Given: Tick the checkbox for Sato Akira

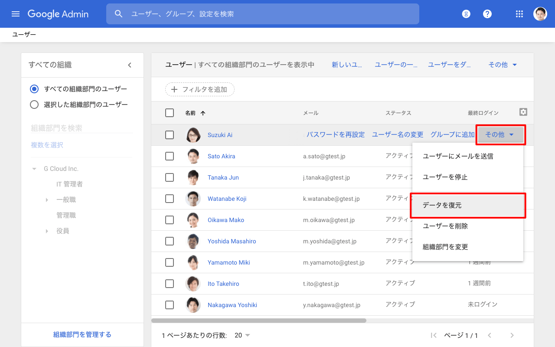Looking at the screenshot, I should click(170, 156).
